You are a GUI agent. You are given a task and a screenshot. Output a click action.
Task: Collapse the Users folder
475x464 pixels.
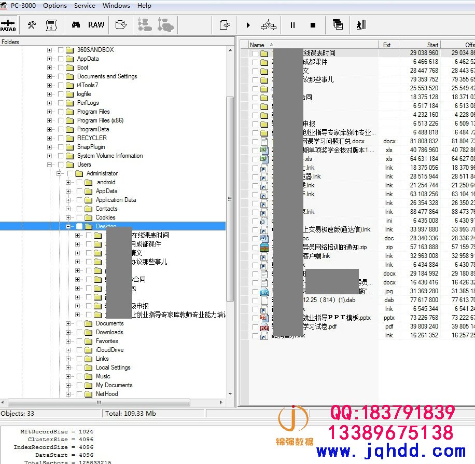click(x=49, y=165)
